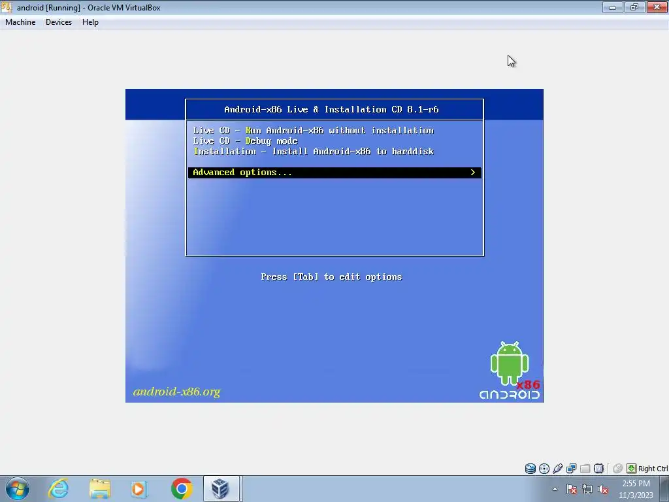This screenshot has height=502, width=669.
Task: Click the VirtualBox title bar app icon
Action: click(7, 7)
